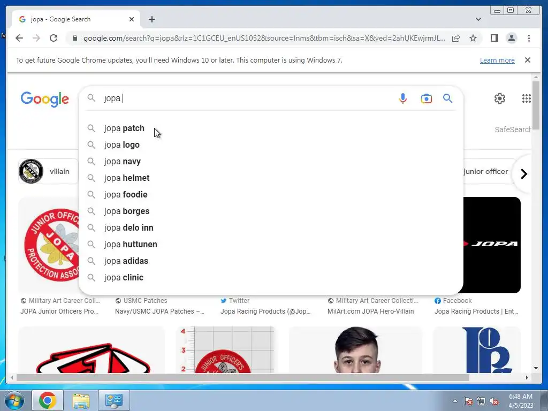The height and width of the screenshot is (411, 548).
Task: Select suggestion jopa logo
Action: pyautogui.click(x=271, y=144)
